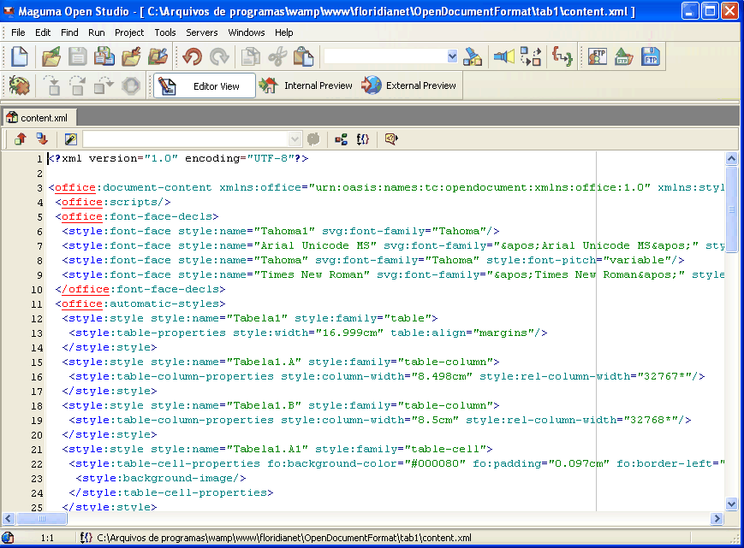Open the function list f{} icon
The image size is (744, 548).
(x=362, y=138)
